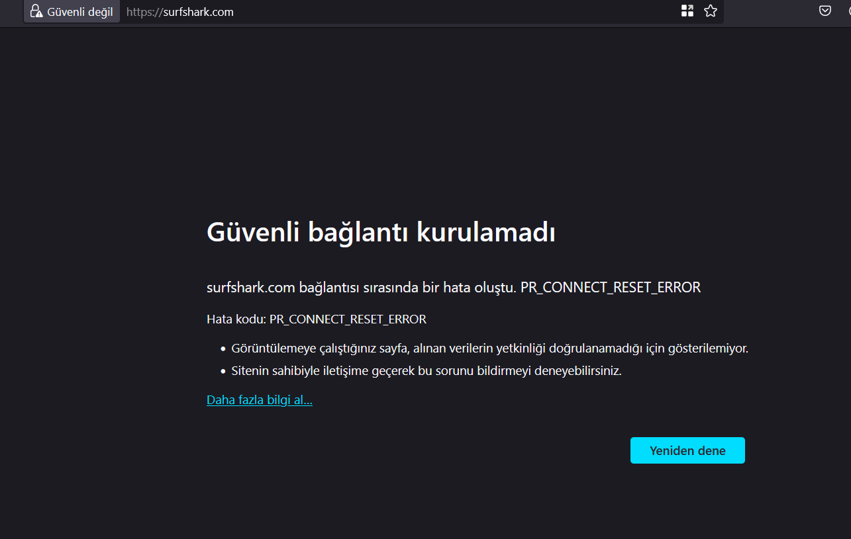
Task: Click the heading "Güvenli bağlantı kurulamadı"
Action: coord(381,233)
